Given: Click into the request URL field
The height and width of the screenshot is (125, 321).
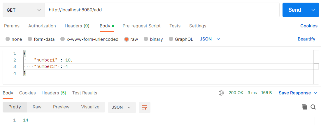Looking at the screenshot, I should (x=162, y=10).
